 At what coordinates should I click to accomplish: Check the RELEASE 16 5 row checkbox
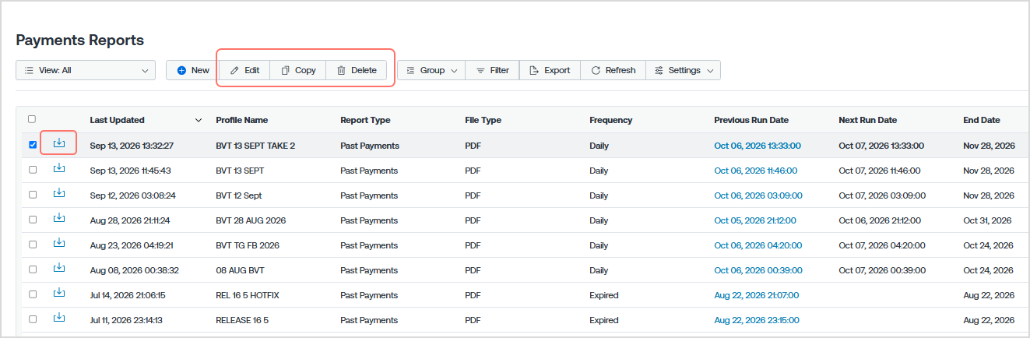pyautogui.click(x=32, y=319)
